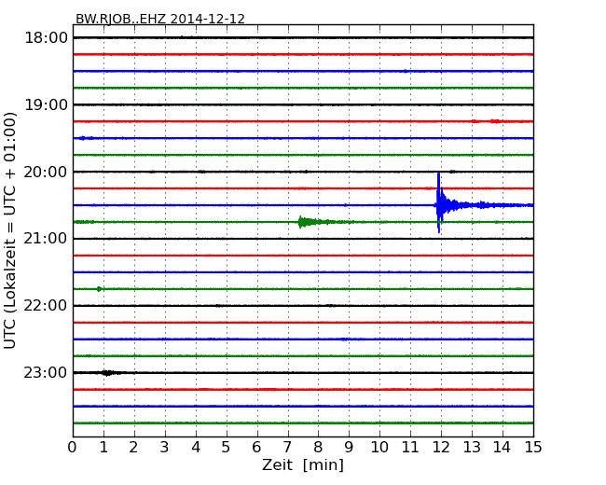Click the large blue seismic spike near minute 12
This screenshot has width=606, height=485.
click(439, 203)
